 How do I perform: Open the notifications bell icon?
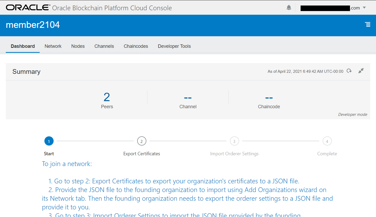coord(289,8)
